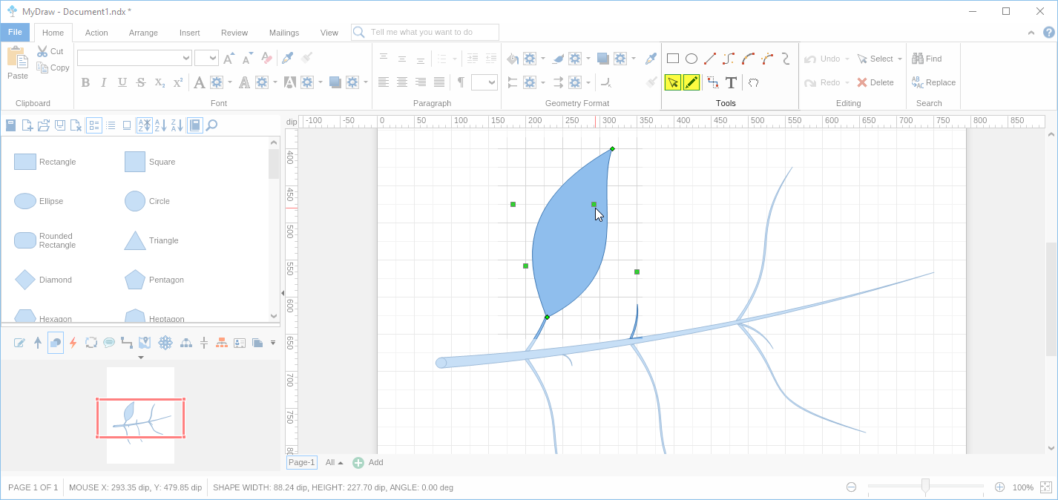Click the Clear Formatting eraser icon

268,58
